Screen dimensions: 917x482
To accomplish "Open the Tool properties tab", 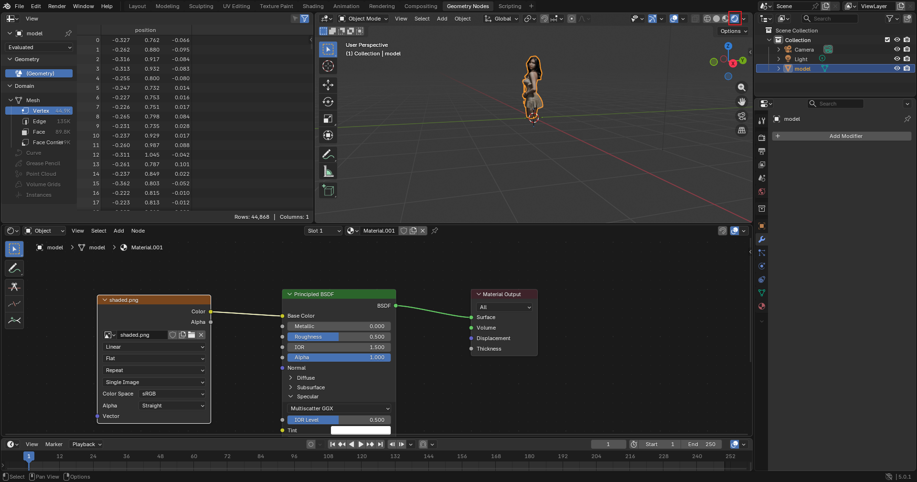I will click(x=762, y=121).
